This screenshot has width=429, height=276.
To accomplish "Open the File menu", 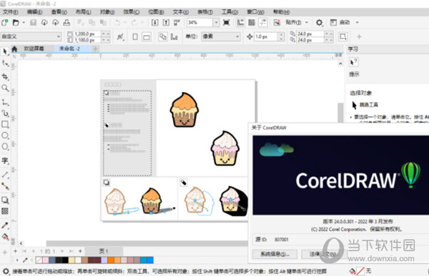I will (x=10, y=12).
